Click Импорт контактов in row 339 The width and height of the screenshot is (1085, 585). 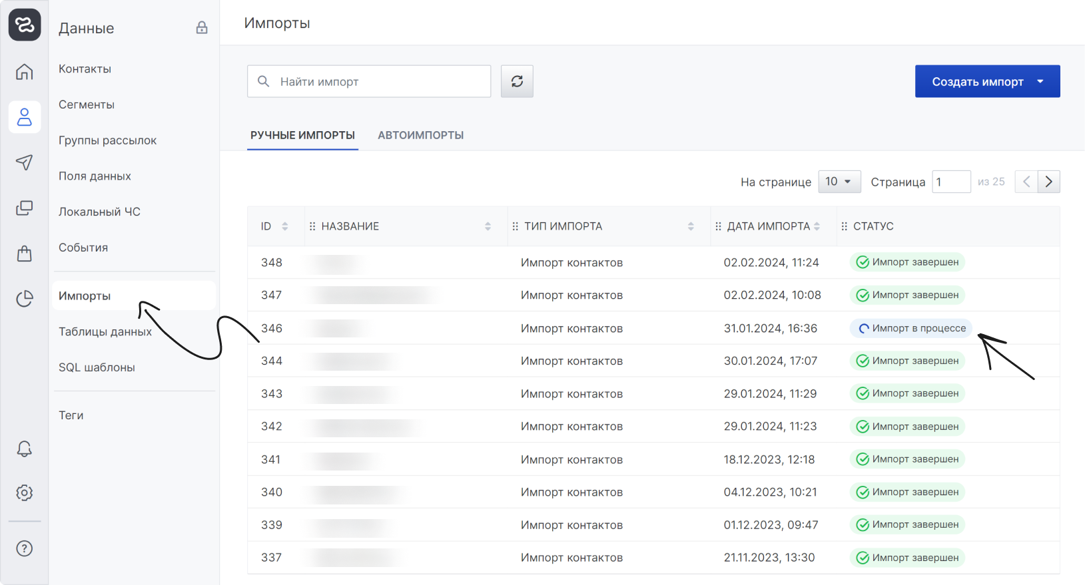coord(571,524)
